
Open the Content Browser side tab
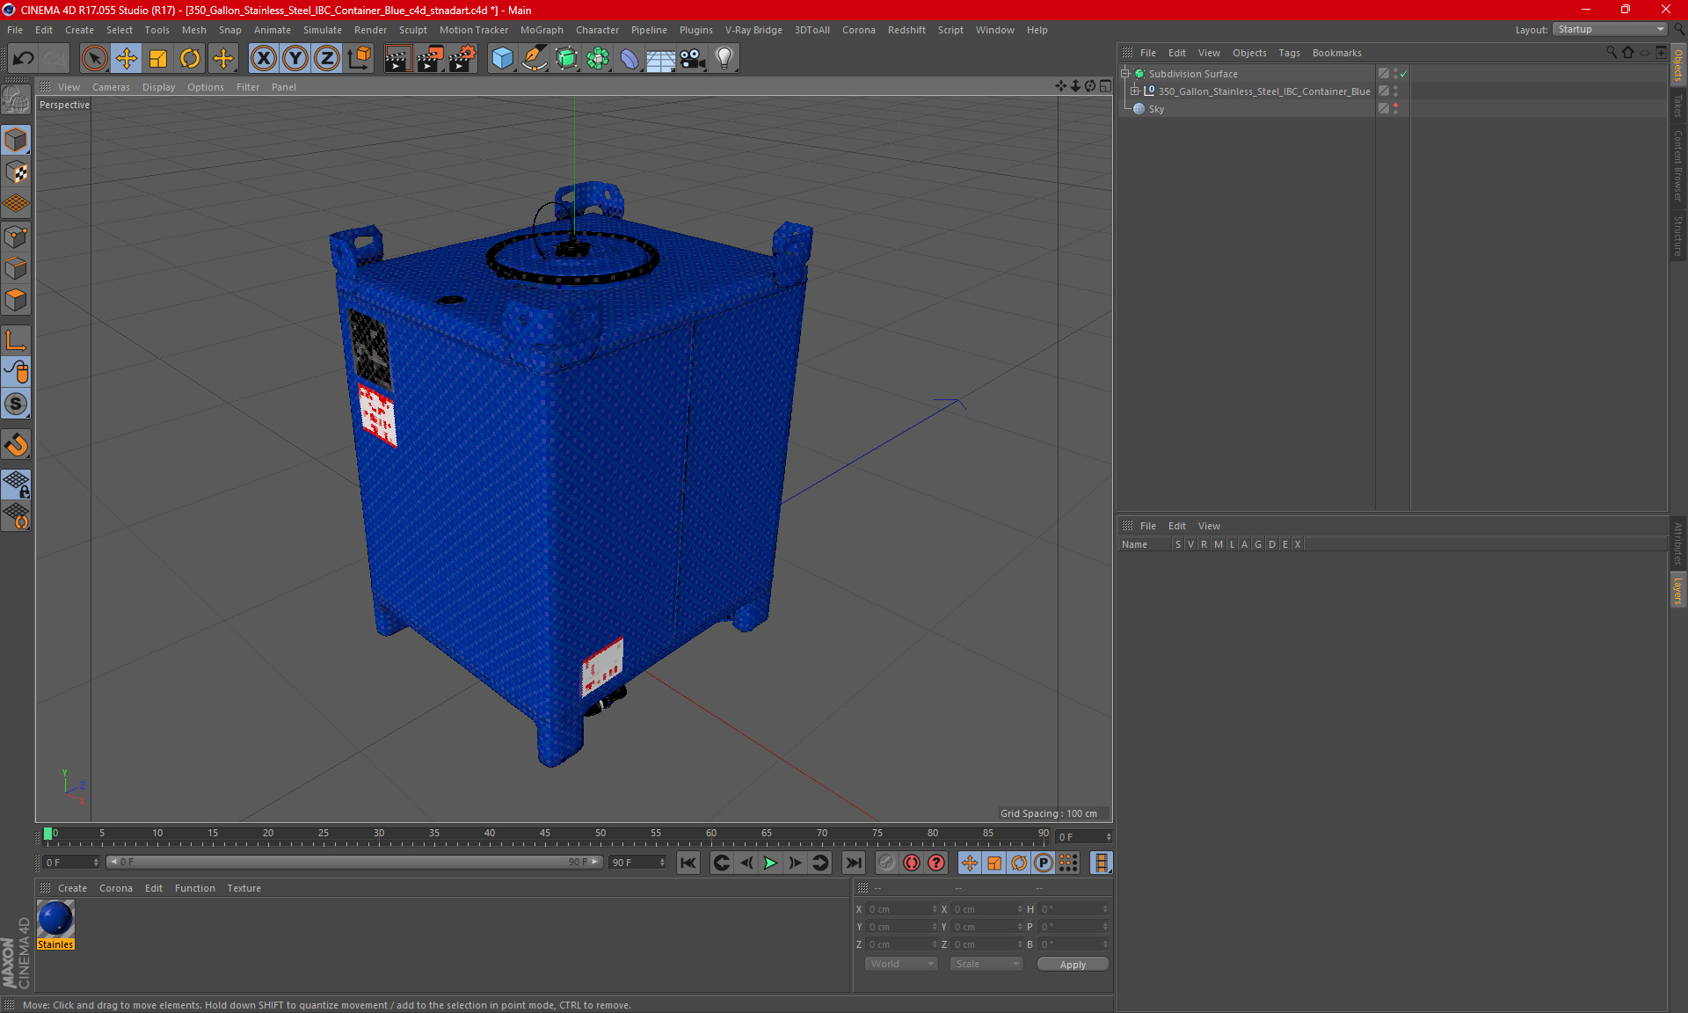(x=1677, y=165)
